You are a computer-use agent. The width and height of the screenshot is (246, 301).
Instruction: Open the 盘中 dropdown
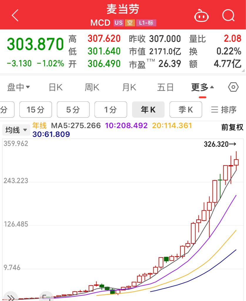click(19, 87)
